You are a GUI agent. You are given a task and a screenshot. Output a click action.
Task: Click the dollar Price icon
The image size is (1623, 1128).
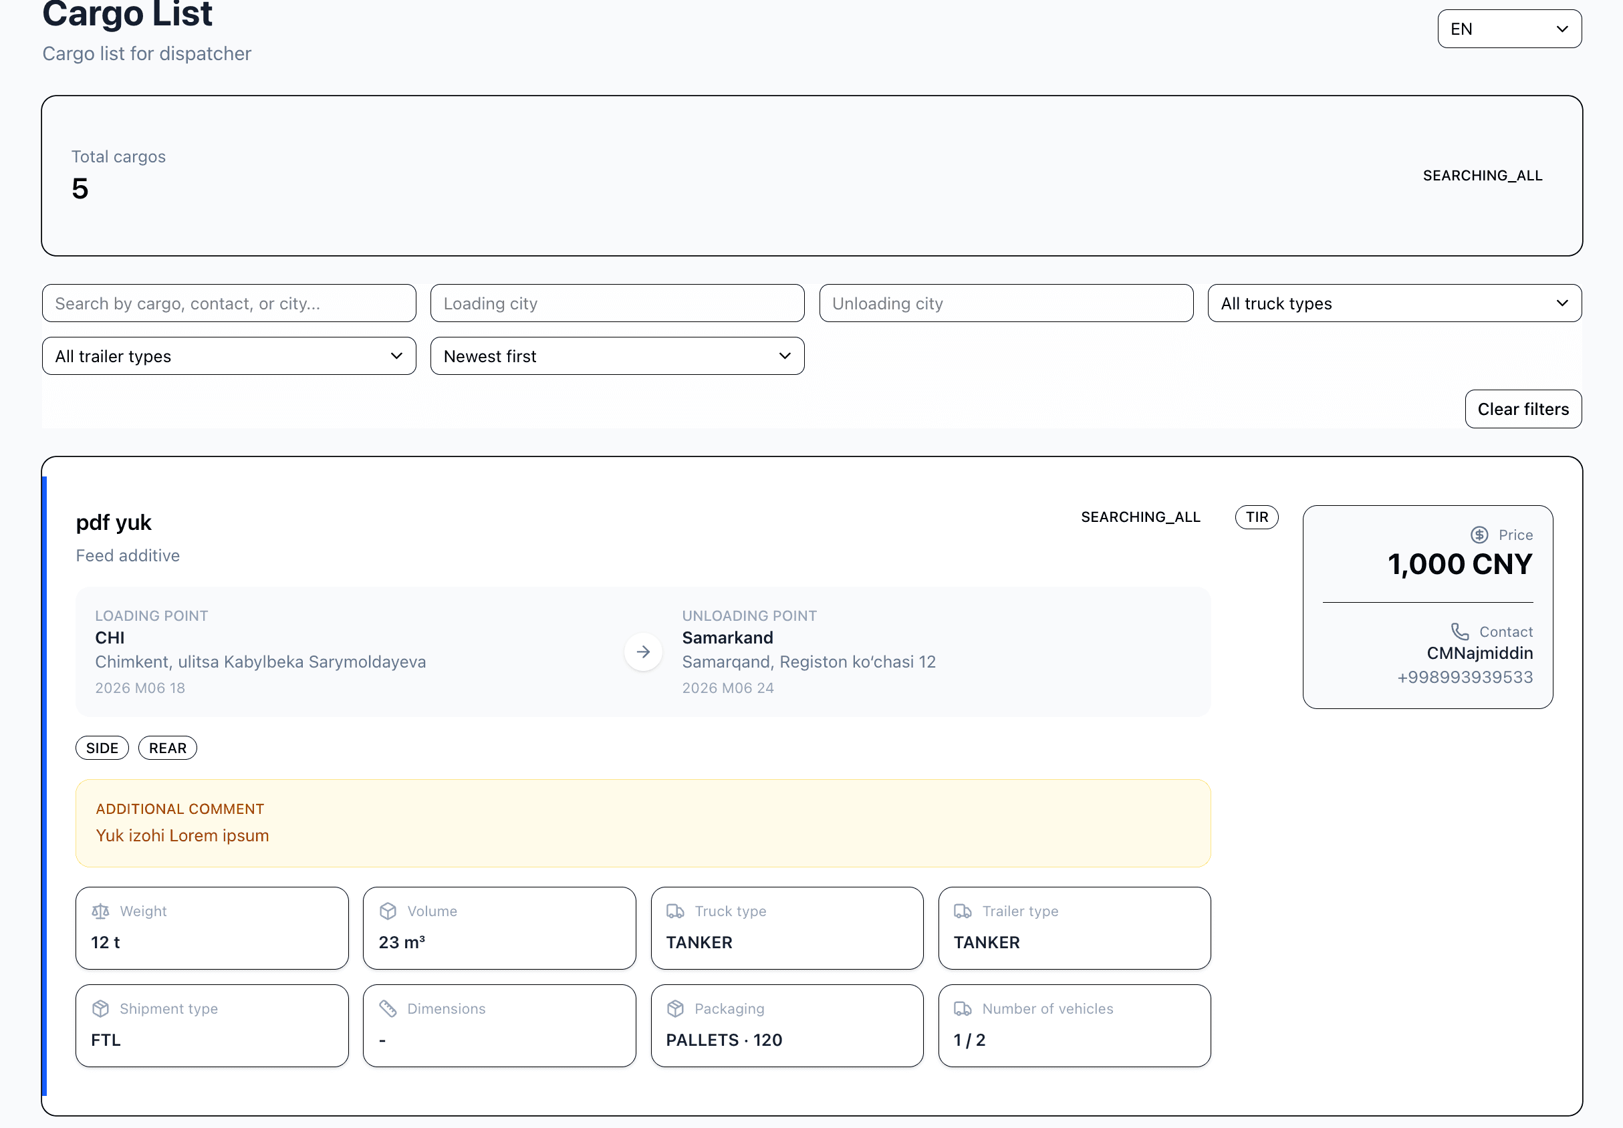(1479, 535)
